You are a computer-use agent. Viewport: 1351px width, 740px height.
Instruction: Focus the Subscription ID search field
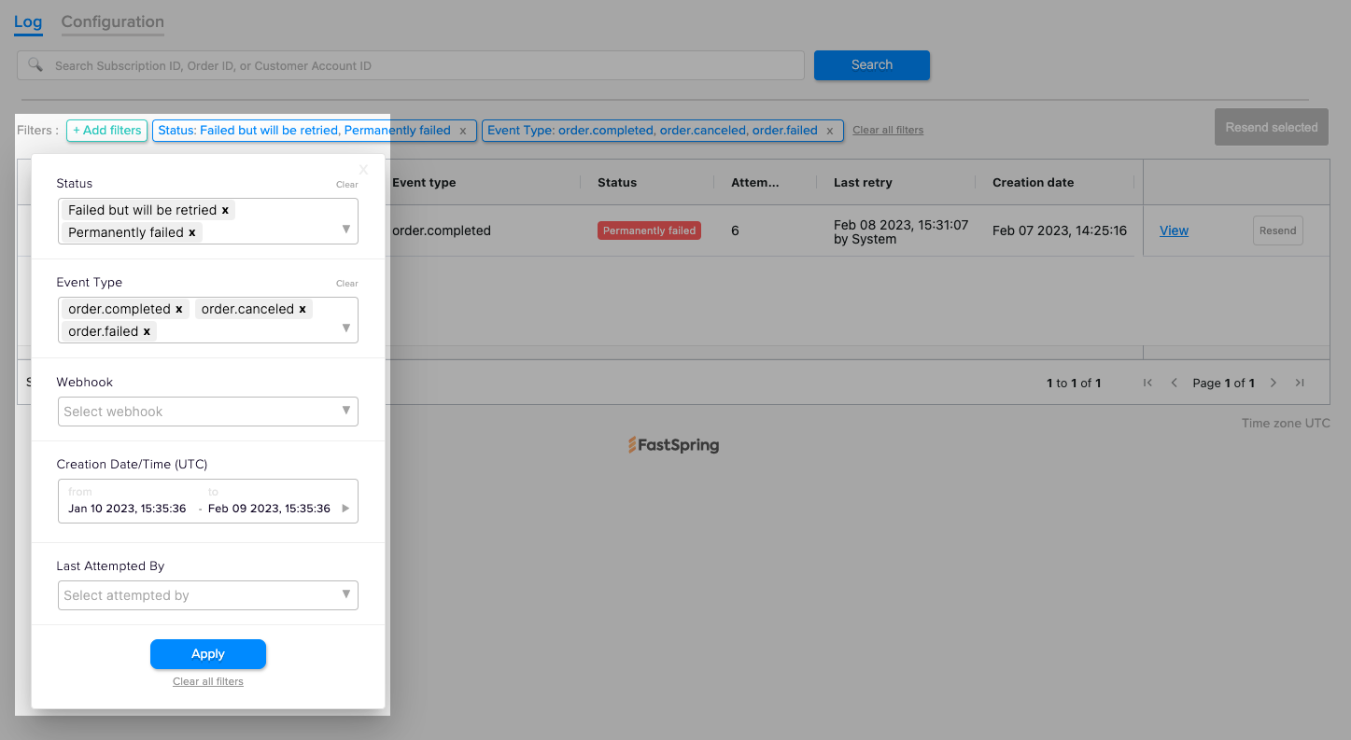pyautogui.click(x=411, y=65)
